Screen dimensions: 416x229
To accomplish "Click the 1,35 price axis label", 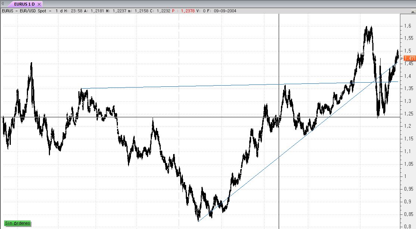I will (409, 88).
